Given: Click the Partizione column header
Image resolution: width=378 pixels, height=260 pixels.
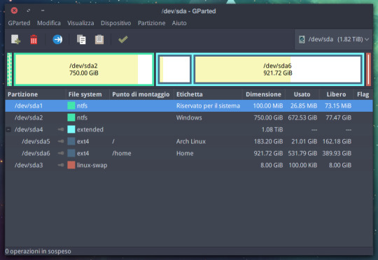Looking at the screenshot, I should pos(36,94).
